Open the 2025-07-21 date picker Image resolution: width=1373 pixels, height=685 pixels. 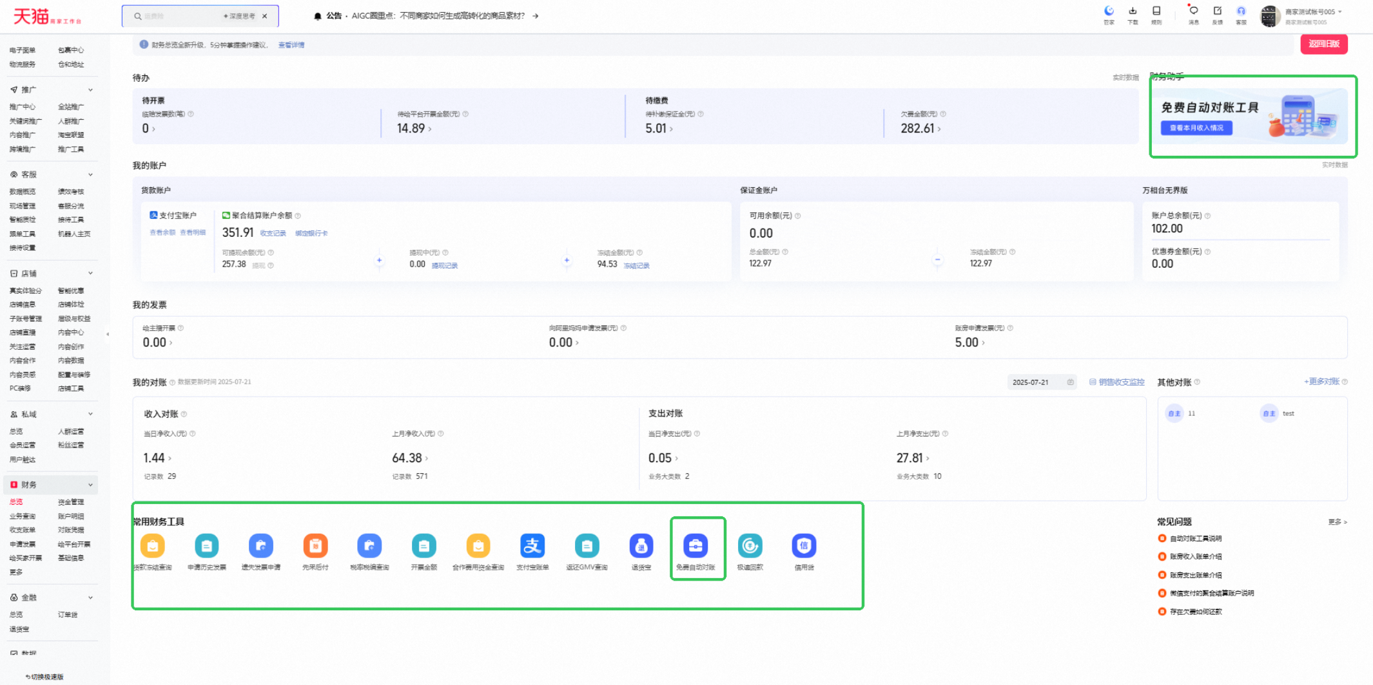pyautogui.click(x=1042, y=382)
